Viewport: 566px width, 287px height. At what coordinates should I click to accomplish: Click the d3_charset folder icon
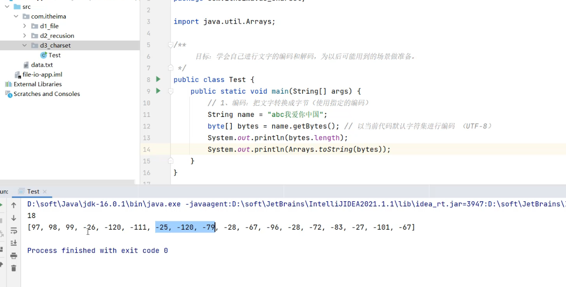tap(35, 45)
